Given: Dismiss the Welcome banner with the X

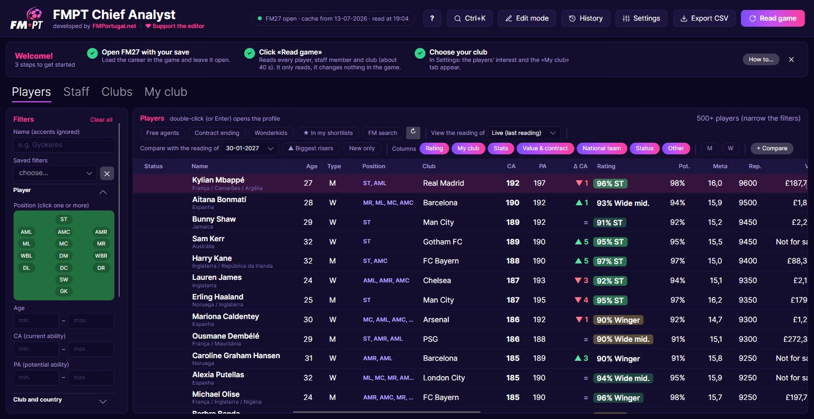Looking at the screenshot, I should point(791,60).
